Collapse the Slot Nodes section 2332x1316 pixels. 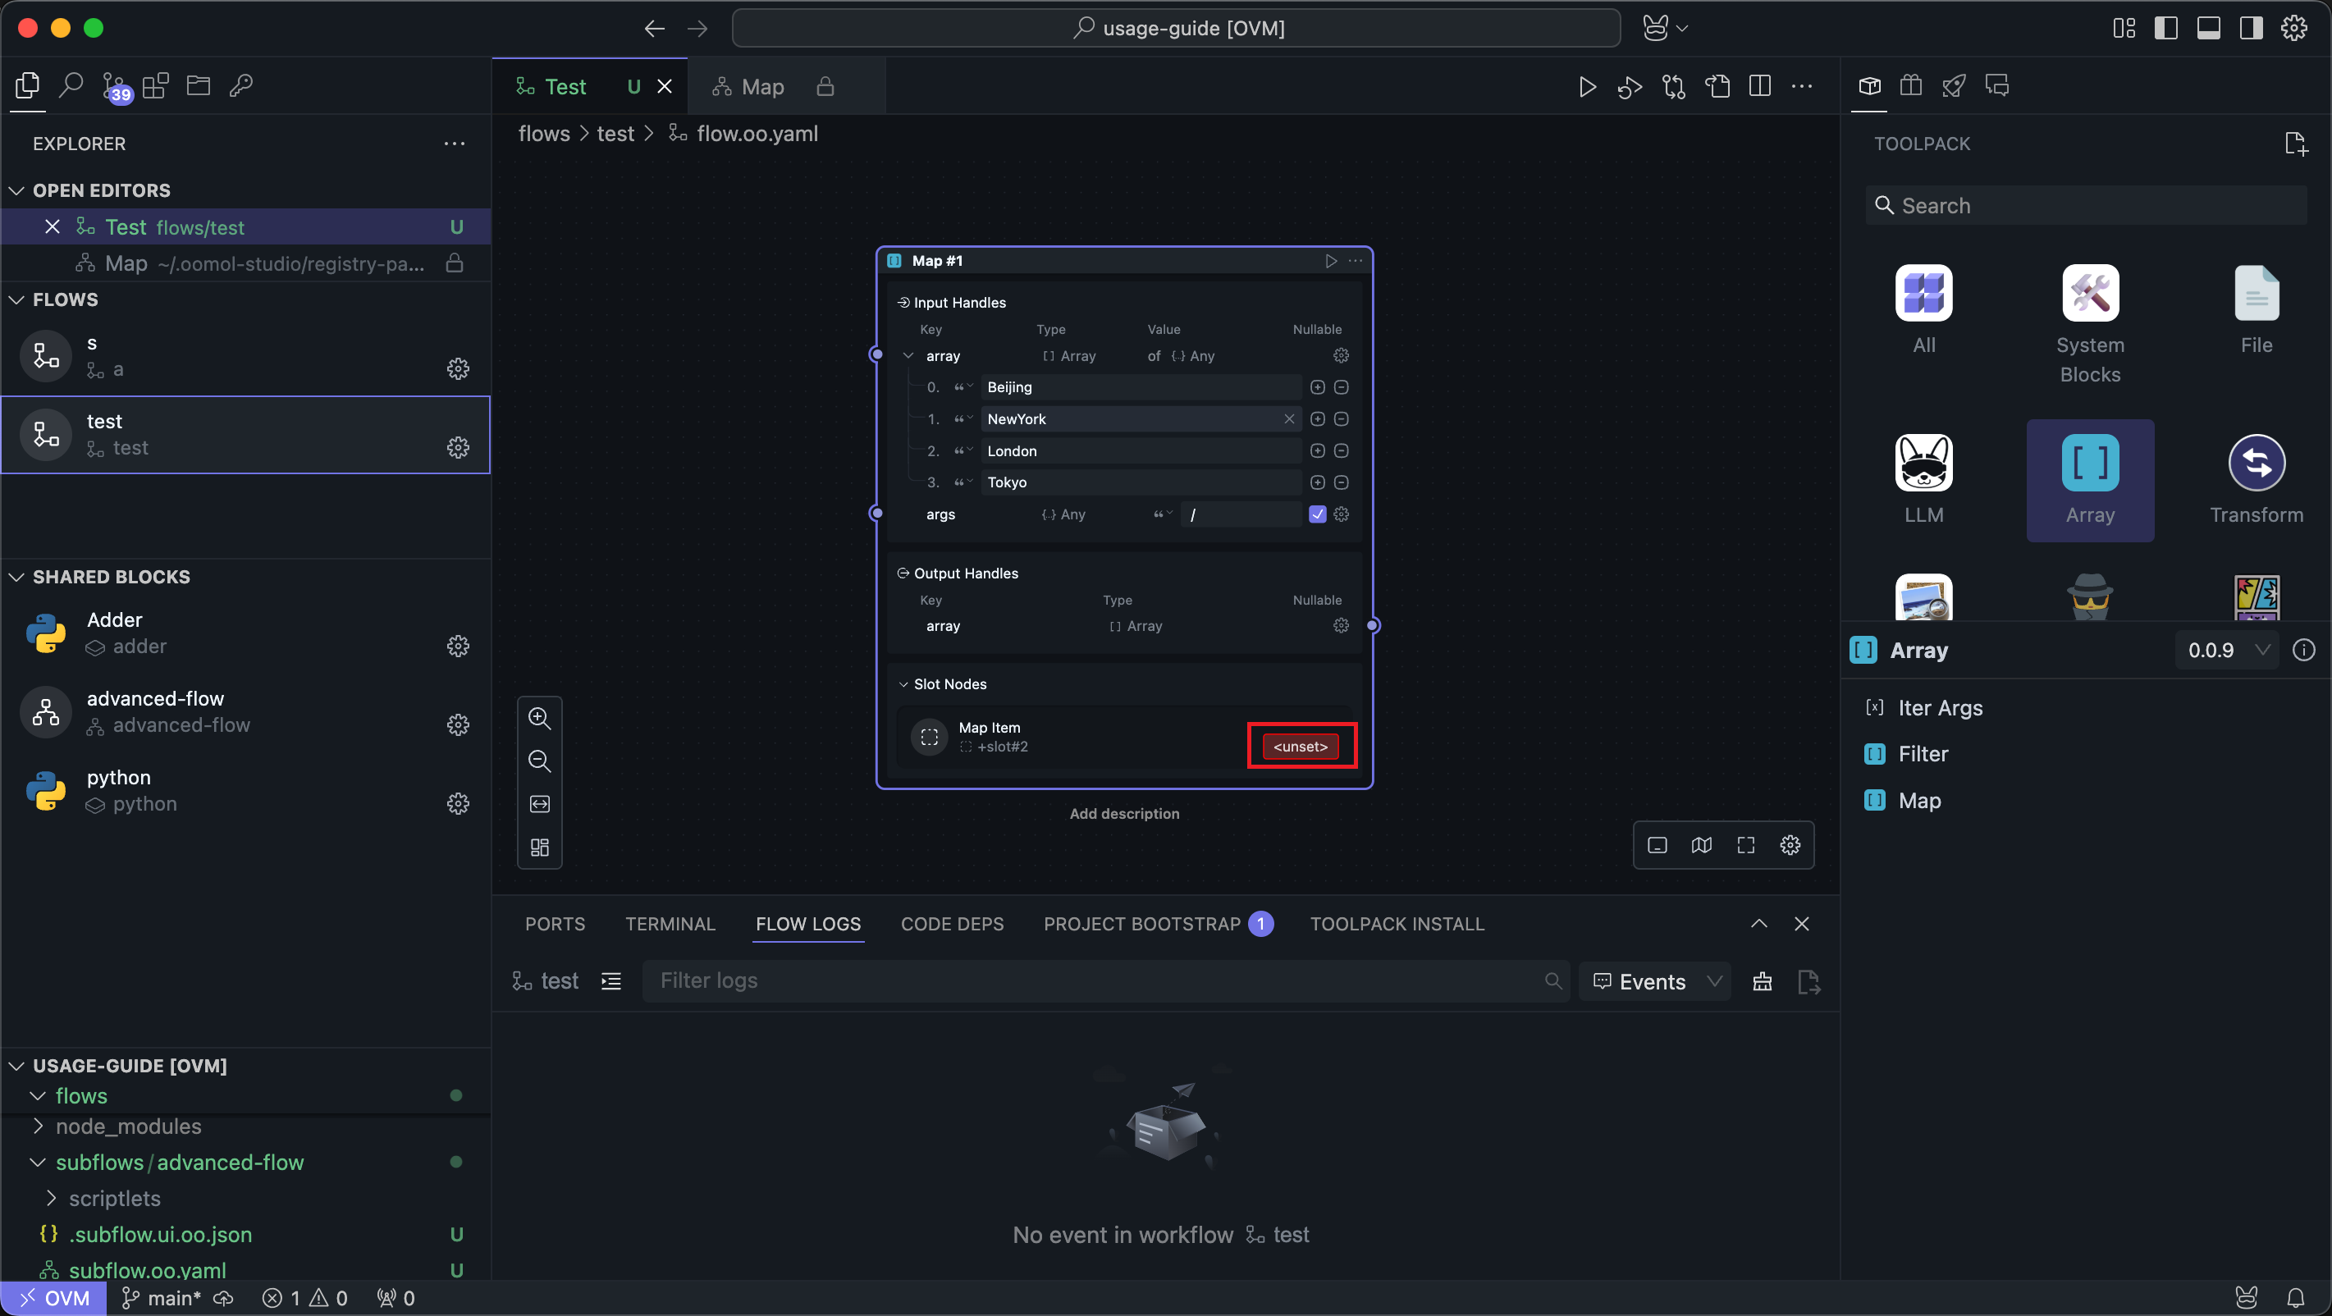point(903,684)
